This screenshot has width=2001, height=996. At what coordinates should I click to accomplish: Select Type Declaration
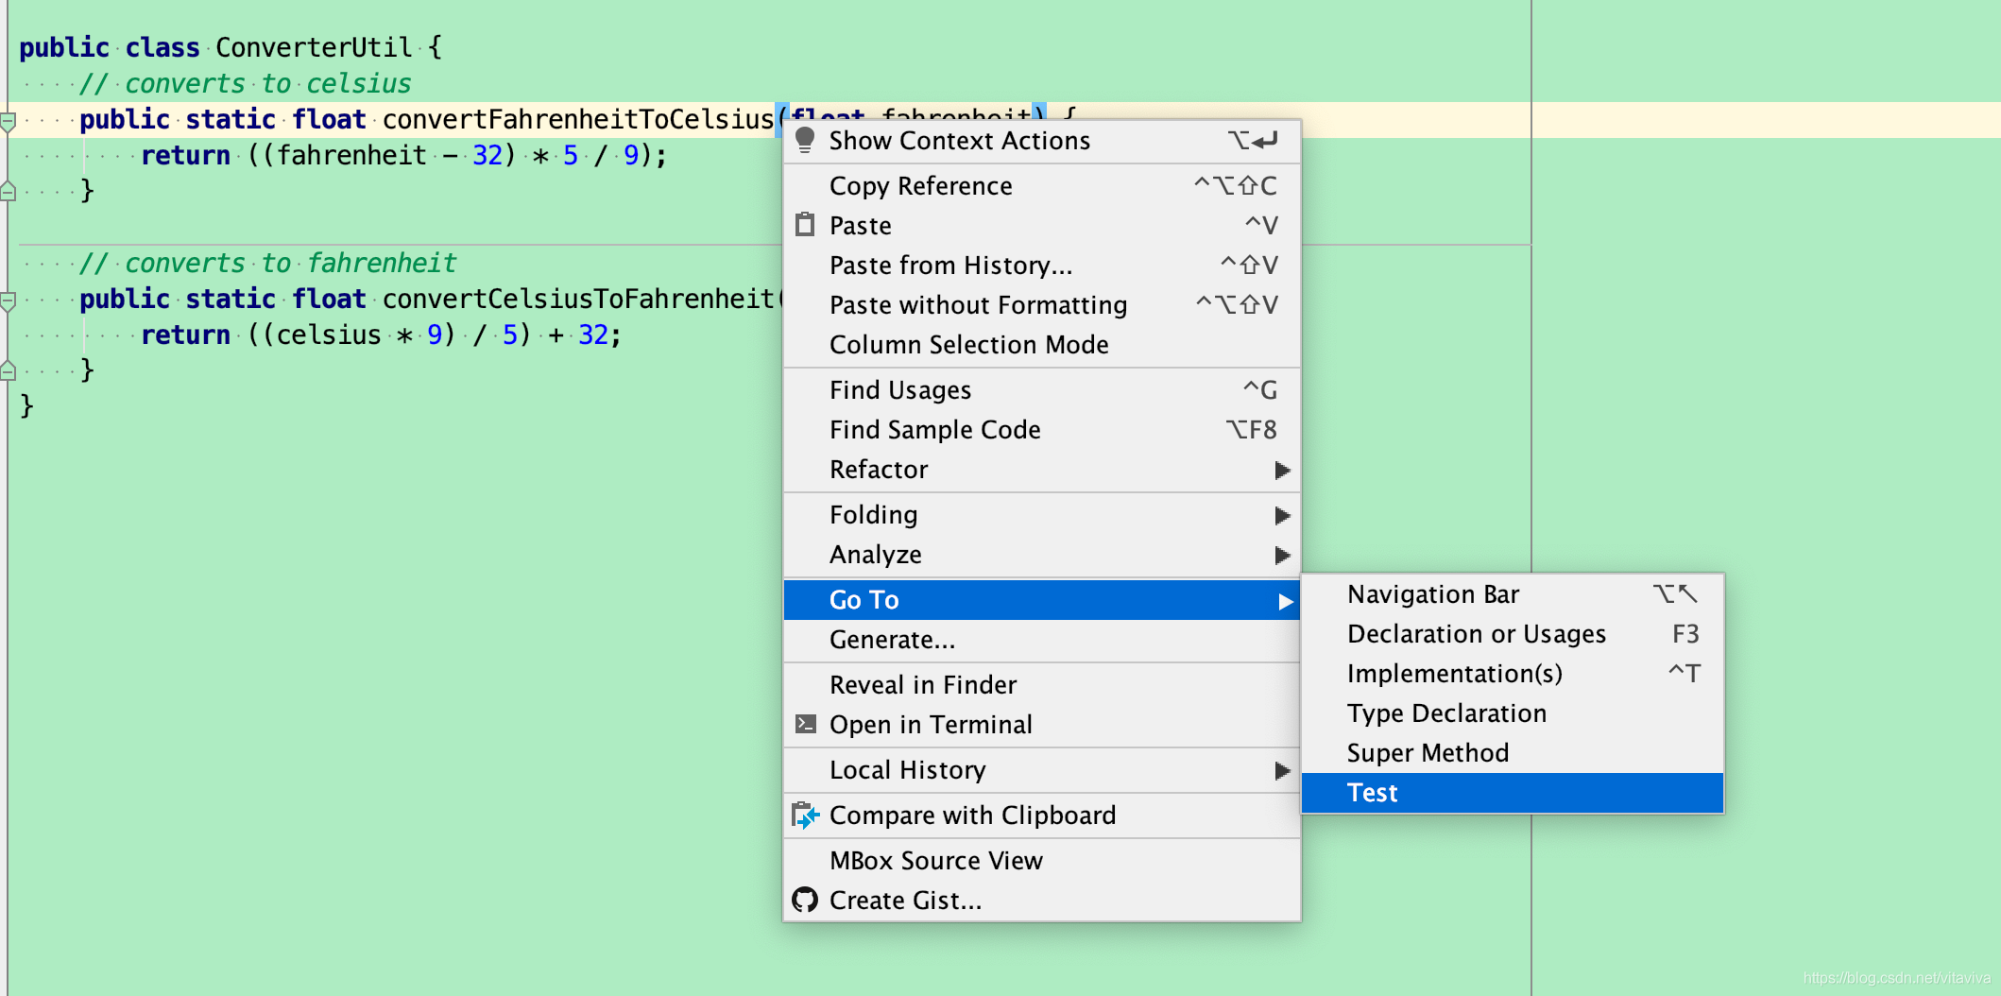1513,713
